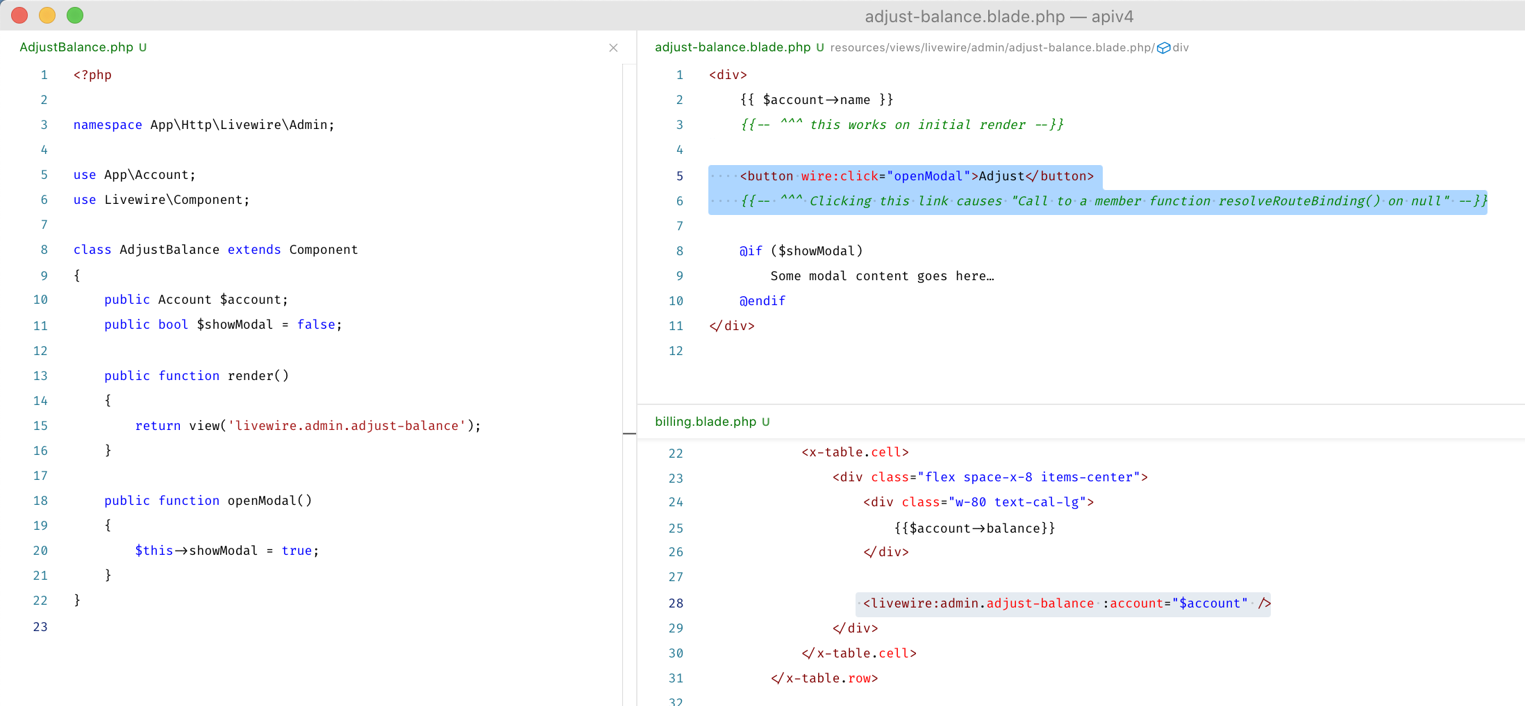Click the '</x-table.row>' closing tag
The height and width of the screenshot is (706, 1525).
824,678
